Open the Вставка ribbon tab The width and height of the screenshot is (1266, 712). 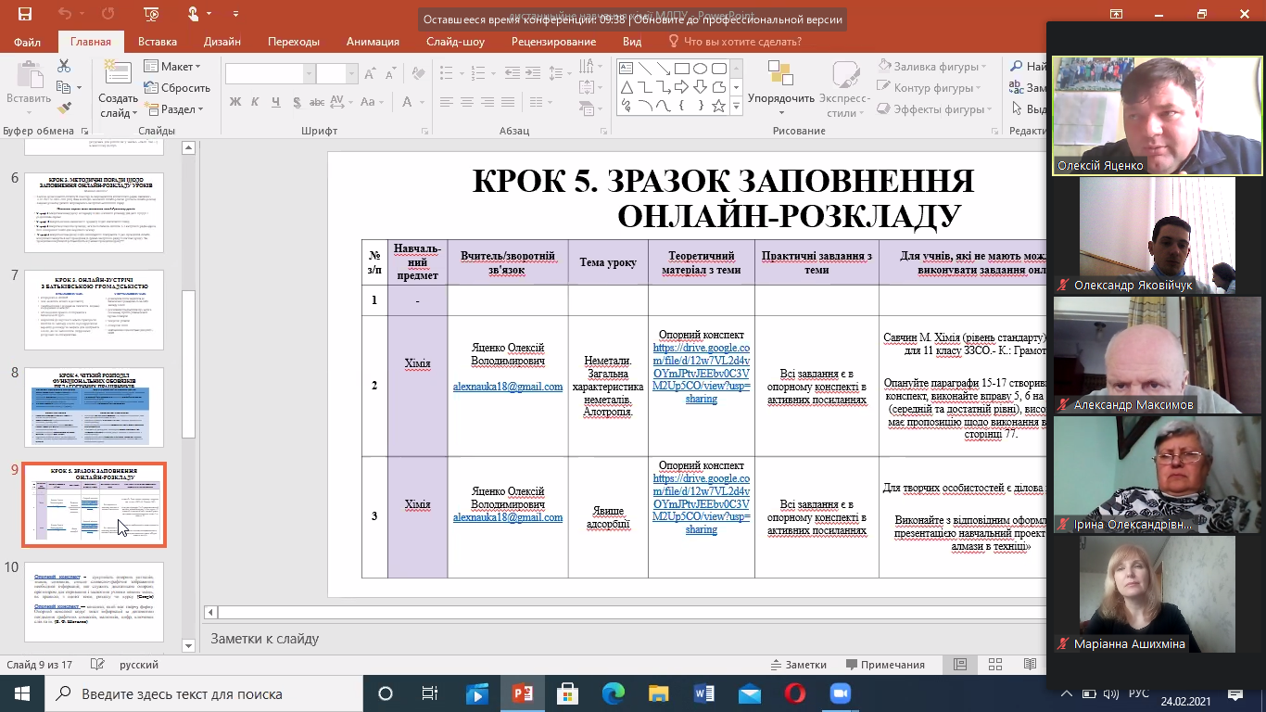(x=158, y=42)
